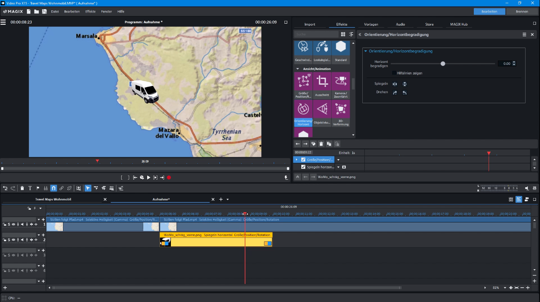Click the delete keyframe trash icon
540x302 pixels.
(321, 144)
